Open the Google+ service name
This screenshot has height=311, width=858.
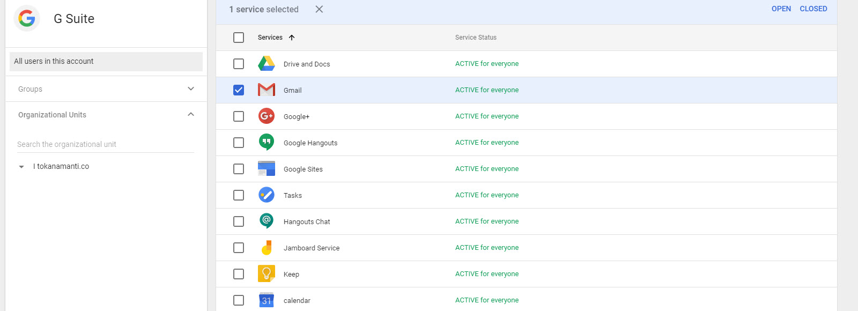click(297, 117)
